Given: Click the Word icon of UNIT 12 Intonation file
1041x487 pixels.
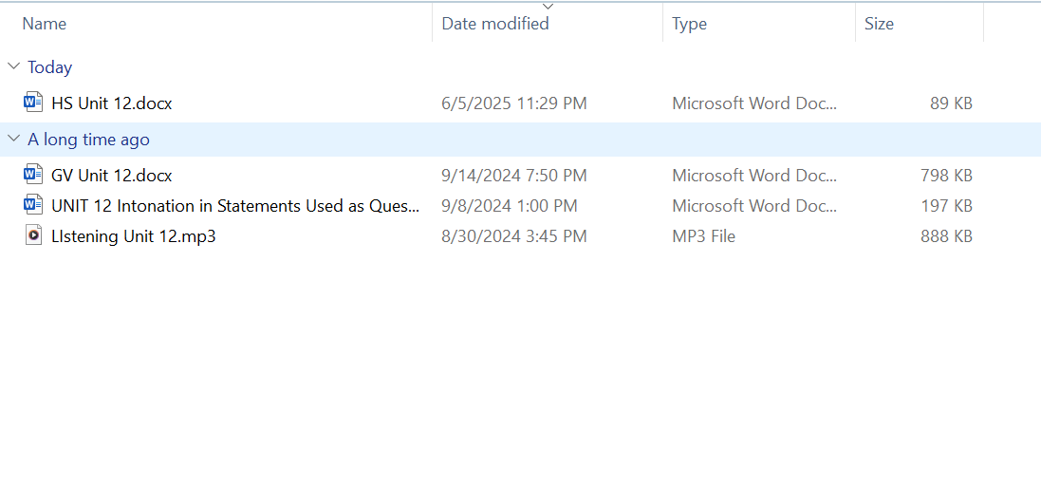Looking at the screenshot, I should [x=33, y=205].
